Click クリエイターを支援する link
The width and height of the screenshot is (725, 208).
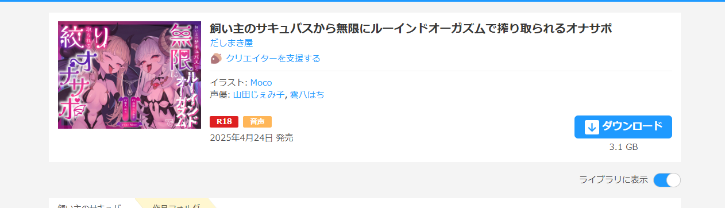(x=273, y=58)
